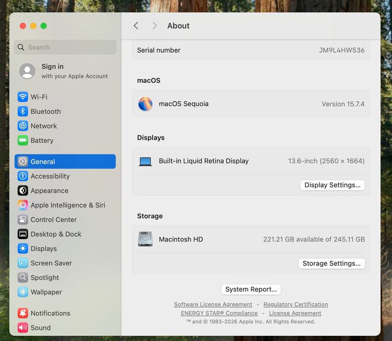Image resolution: width=392 pixels, height=341 pixels.
Task: Click the user avatar icon for Sign in
Action: coord(27,71)
